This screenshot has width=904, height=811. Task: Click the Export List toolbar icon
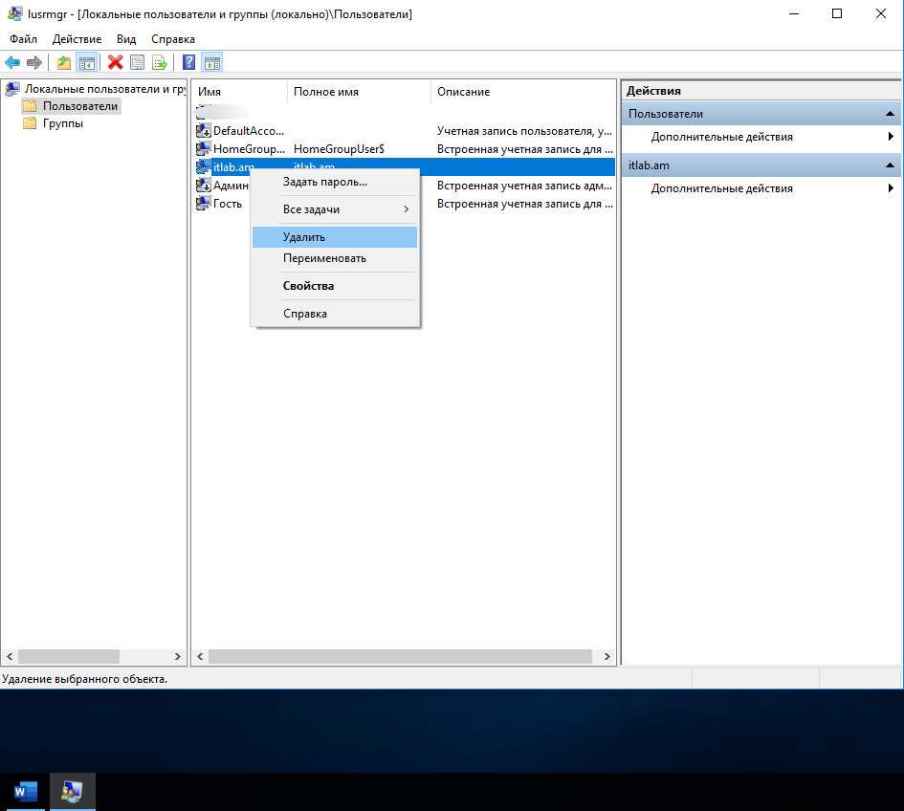pyautogui.click(x=160, y=63)
